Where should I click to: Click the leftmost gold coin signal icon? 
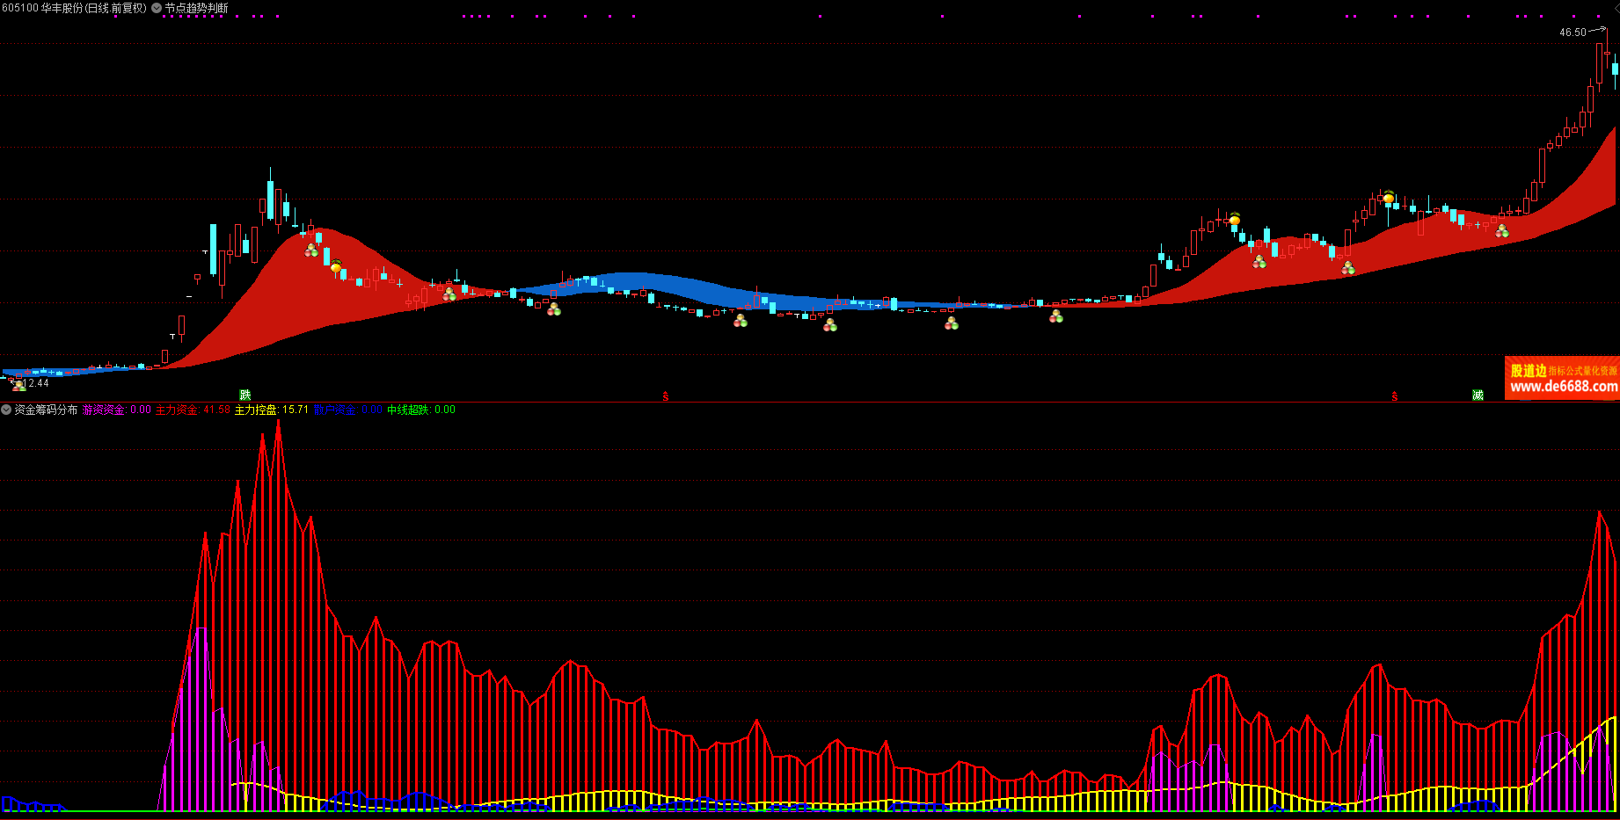336,266
